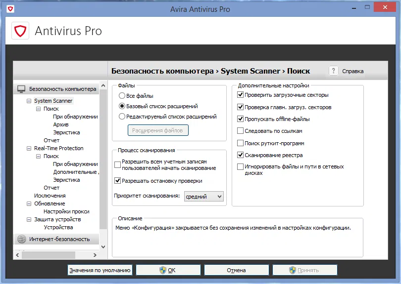The width and height of the screenshot is (401, 284).
Task: Enable Поиск руткит-программ checkbox
Action: 240,143
